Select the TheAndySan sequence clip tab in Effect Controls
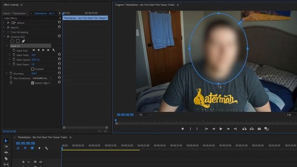The image size is (297, 167). (45, 13)
